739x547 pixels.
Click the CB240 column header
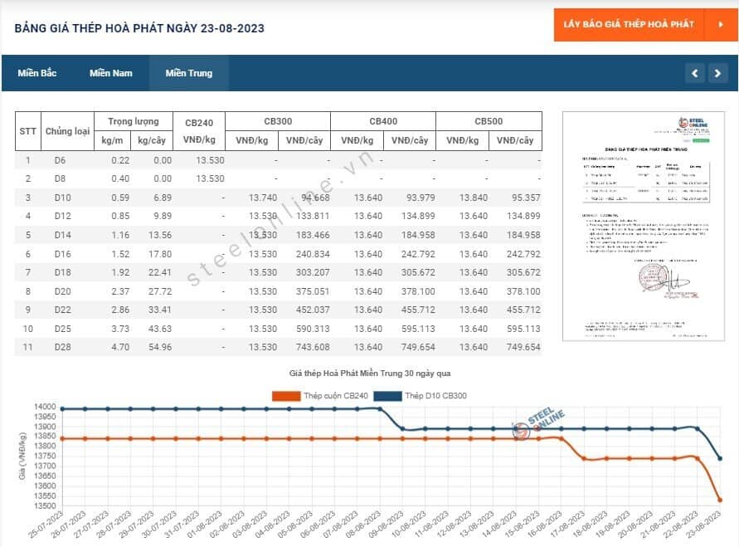point(199,123)
